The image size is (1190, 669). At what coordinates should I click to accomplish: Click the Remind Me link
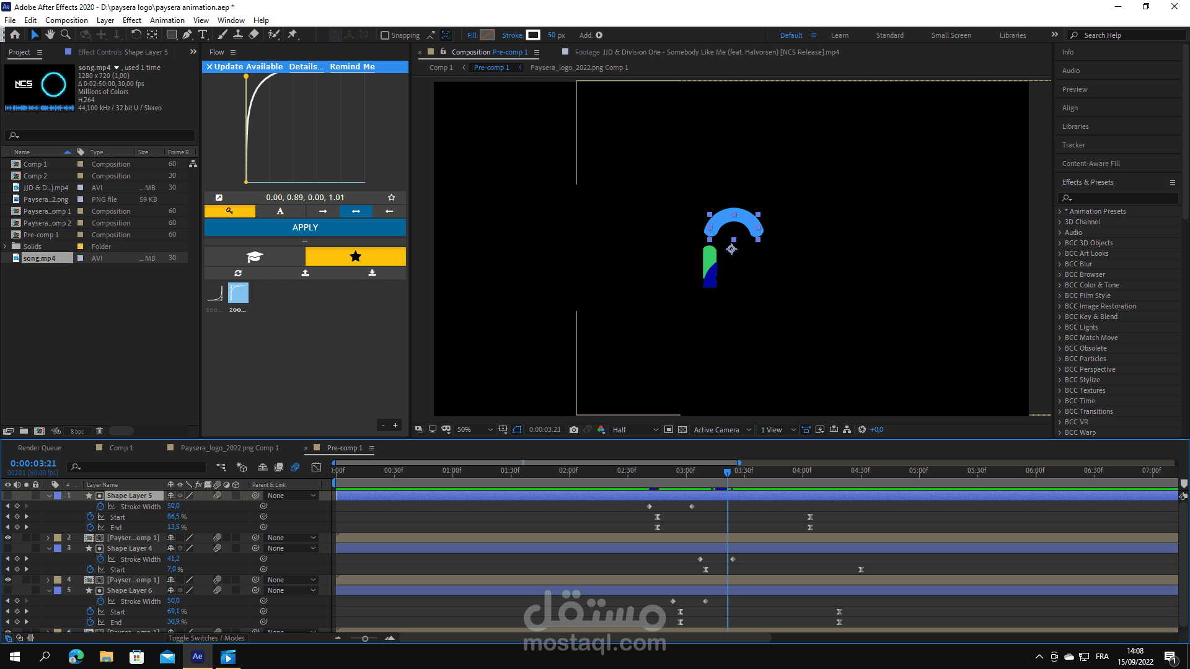click(352, 66)
